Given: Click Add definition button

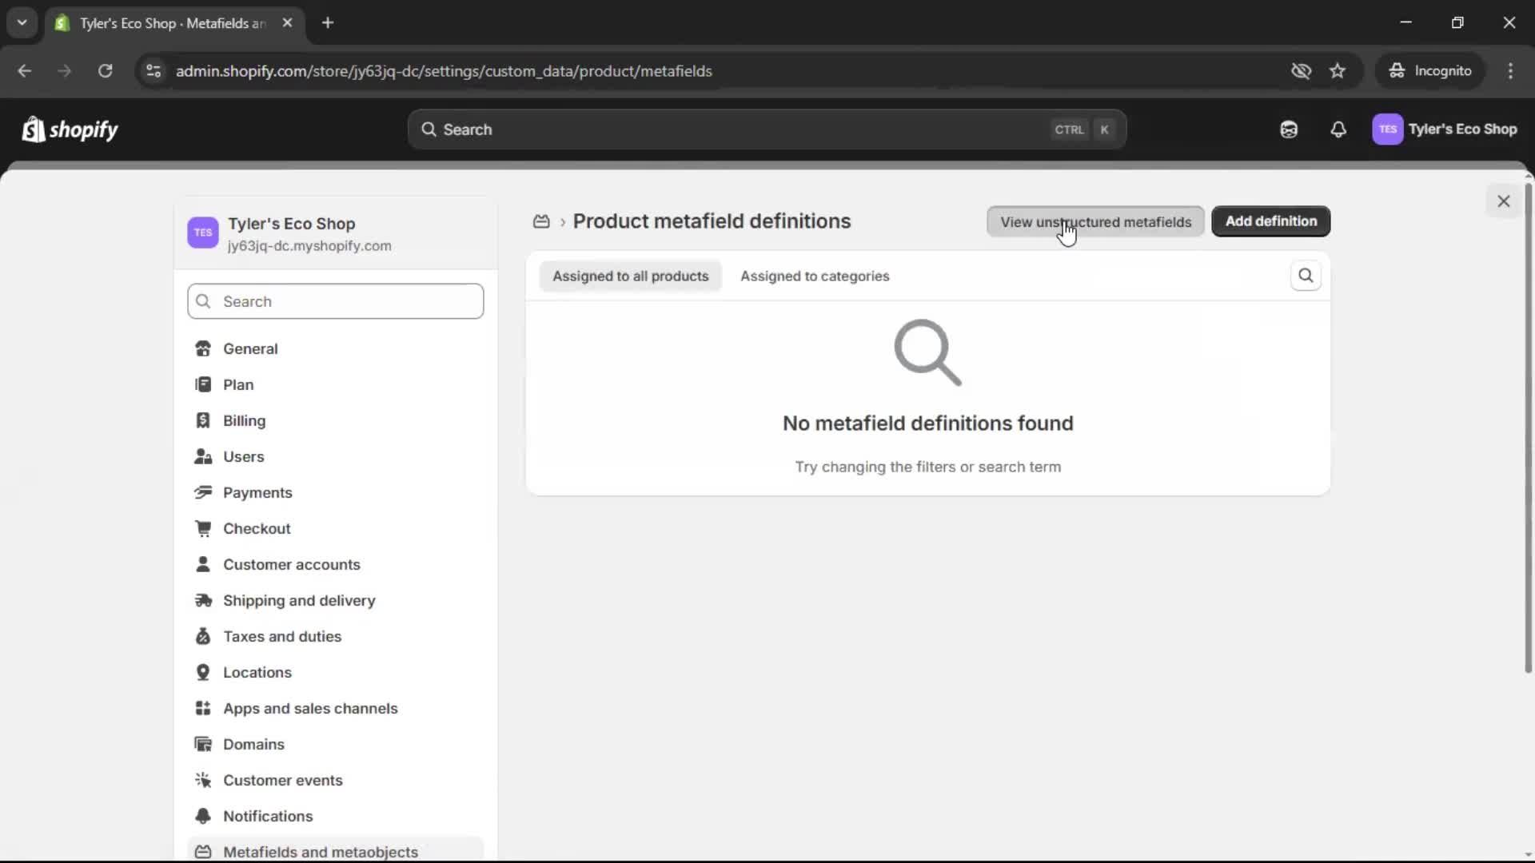Looking at the screenshot, I should tap(1270, 221).
